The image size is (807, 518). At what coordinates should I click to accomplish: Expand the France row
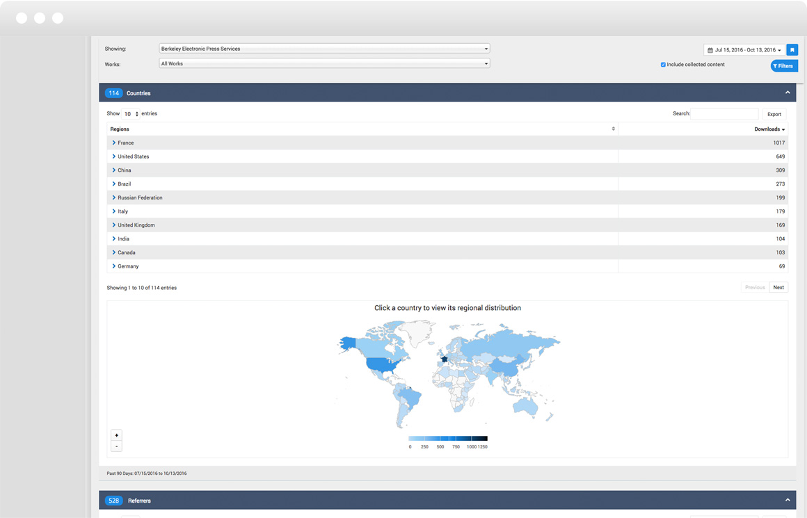click(x=114, y=143)
